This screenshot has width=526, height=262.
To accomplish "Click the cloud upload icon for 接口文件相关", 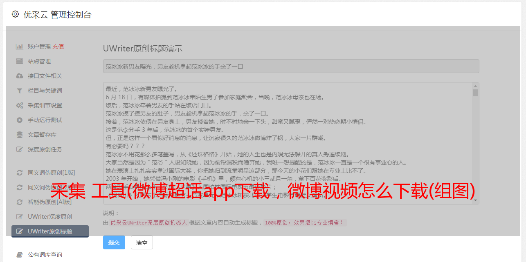I will point(19,76).
